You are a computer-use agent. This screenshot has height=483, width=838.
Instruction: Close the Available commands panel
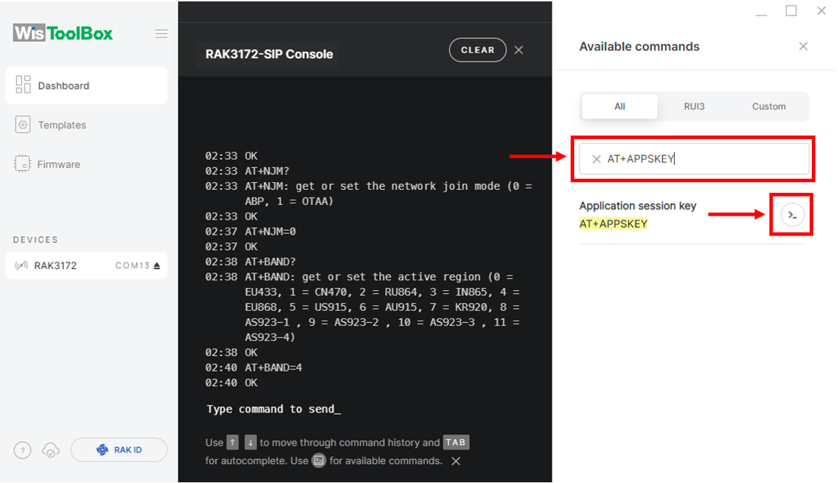803,47
